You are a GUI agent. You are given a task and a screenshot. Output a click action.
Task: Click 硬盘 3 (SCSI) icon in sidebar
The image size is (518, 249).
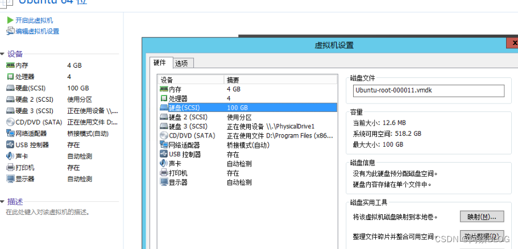(11, 111)
